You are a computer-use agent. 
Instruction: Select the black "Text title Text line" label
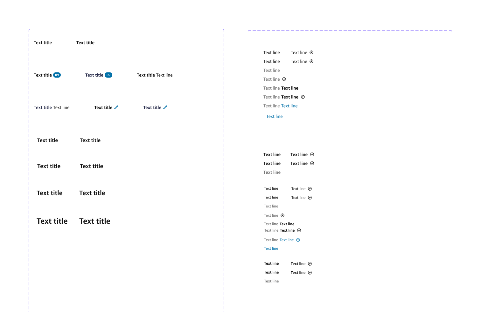[155, 75]
